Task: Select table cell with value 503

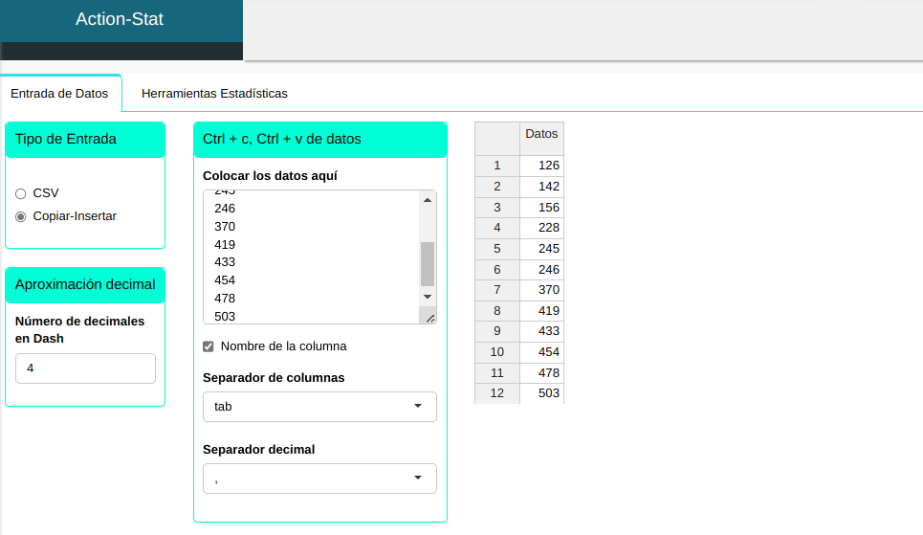Action: 541,393
